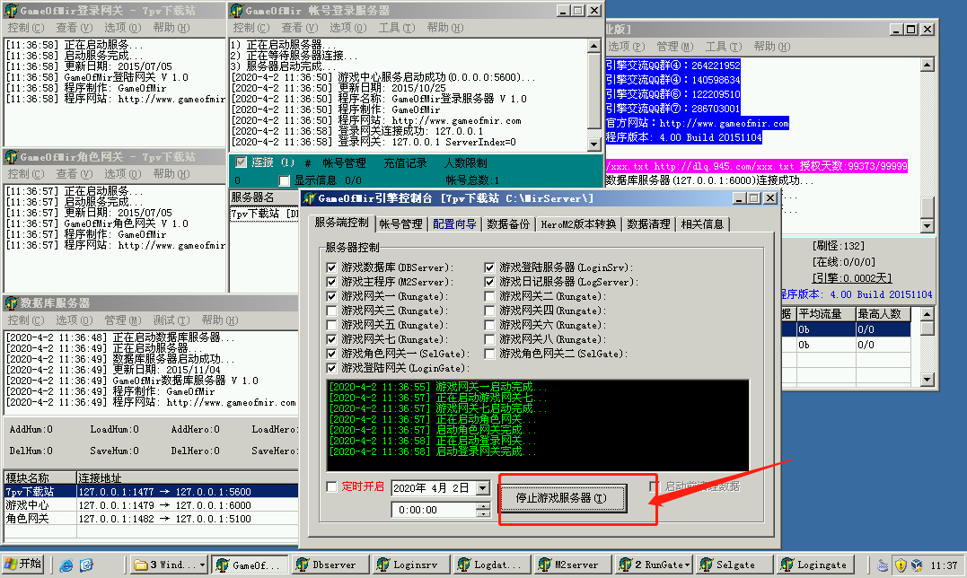This screenshot has height=578, width=967.
Task: Click the 角色网关 window title icon
Action: point(11,156)
